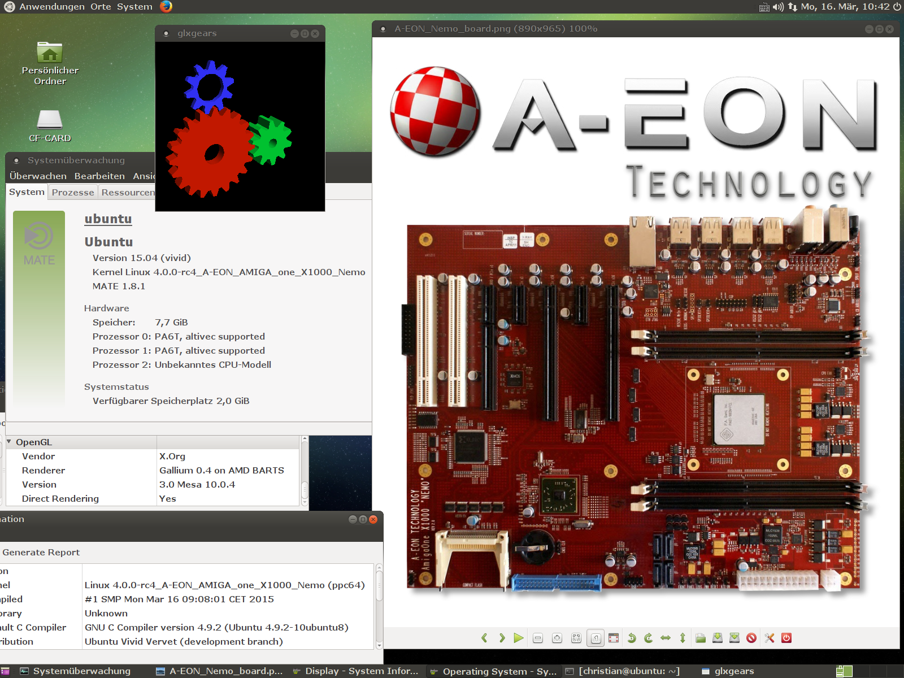Open the Anwendungen menu
The width and height of the screenshot is (904, 678).
tap(52, 7)
